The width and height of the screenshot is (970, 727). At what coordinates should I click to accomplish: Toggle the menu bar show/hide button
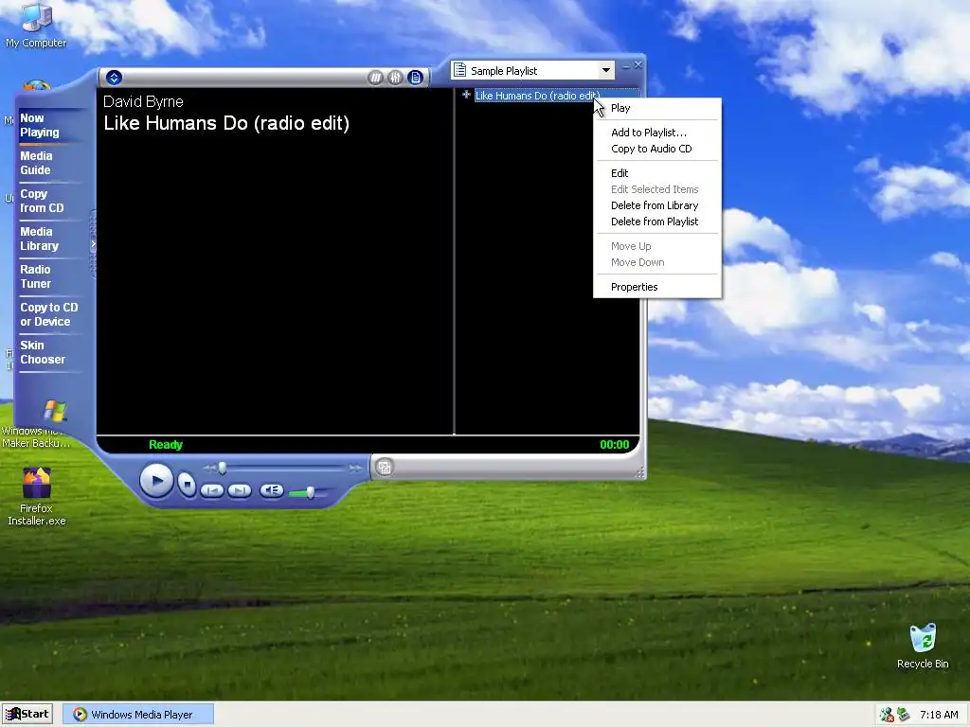coord(114,78)
